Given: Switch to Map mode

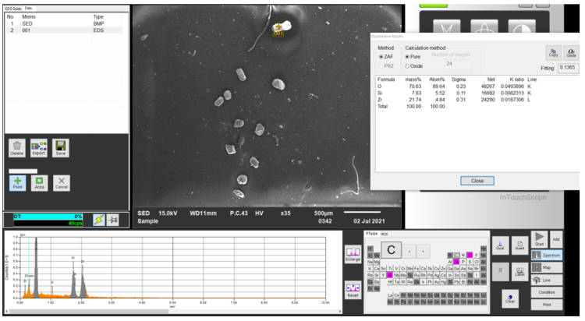Looking at the screenshot, I should point(547,267).
